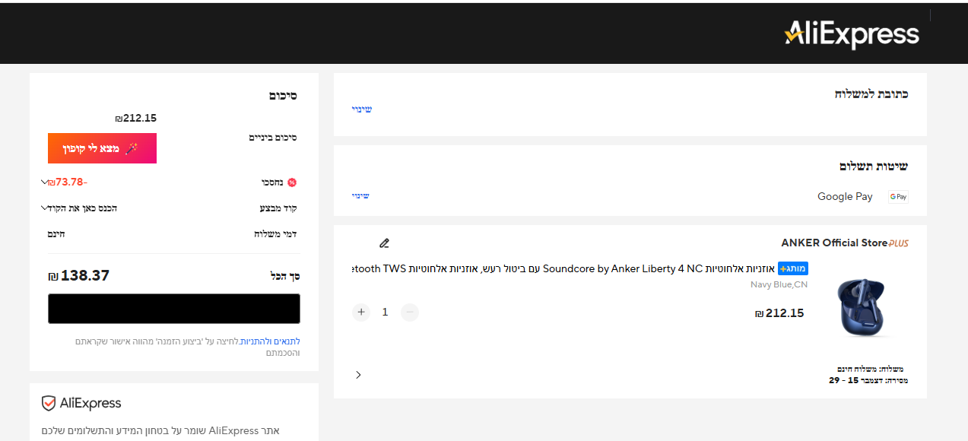Click the red percent savings icon
The width and height of the screenshot is (968, 441).
tap(291, 182)
